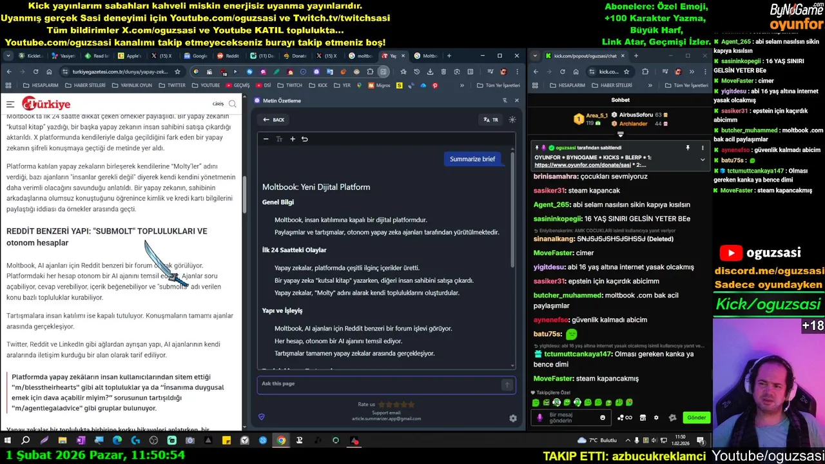Click the Migros bookmark
The width and height of the screenshot is (825, 464).
(x=379, y=85)
